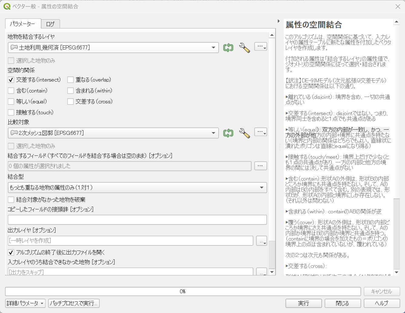Uncheck 交差する (intersect) spatial relation
Image resolution: width=405 pixels, height=313 pixels.
(x=11, y=80)
